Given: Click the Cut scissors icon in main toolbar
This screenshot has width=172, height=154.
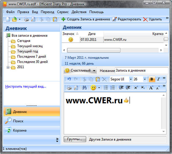Looking at the screenshot, I should point(42,19).
